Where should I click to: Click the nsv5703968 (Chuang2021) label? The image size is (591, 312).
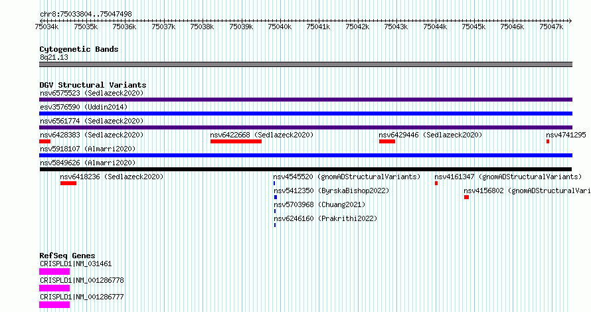(319, 204)
